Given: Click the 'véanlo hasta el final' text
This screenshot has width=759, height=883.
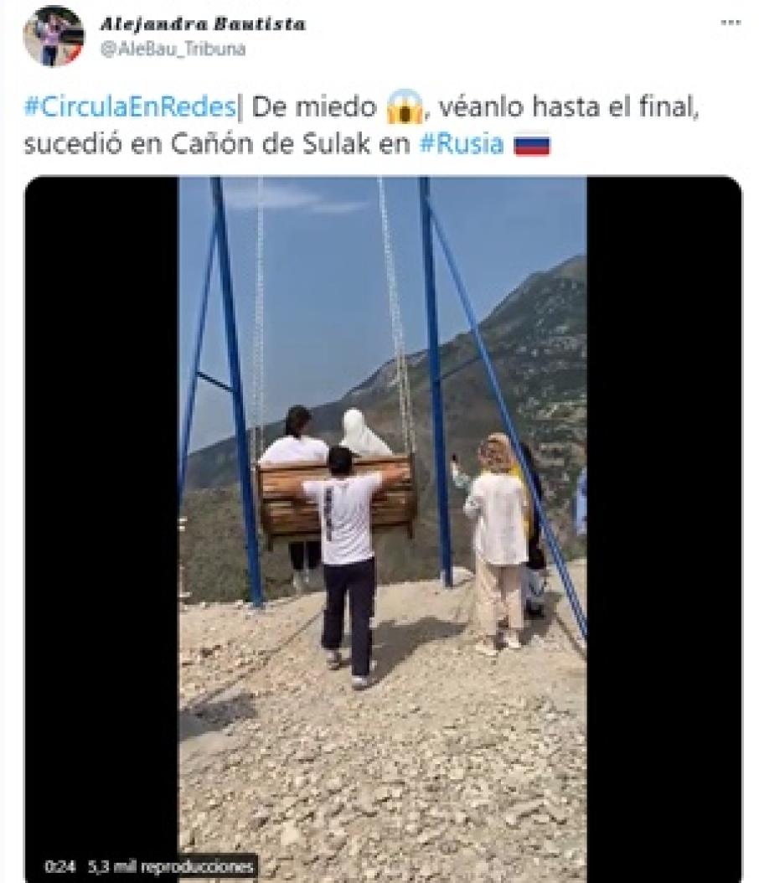Looking at the screenshot, I should click(x=569, y=107).
